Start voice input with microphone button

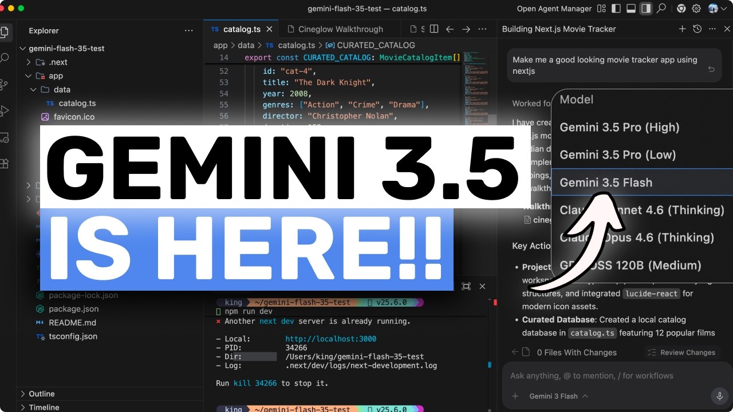click(x=719, y=396)
